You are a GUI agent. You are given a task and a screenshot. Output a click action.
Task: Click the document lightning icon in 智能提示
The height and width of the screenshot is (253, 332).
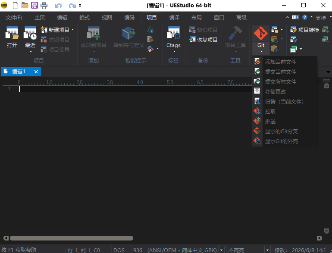(x=150, y=39)
